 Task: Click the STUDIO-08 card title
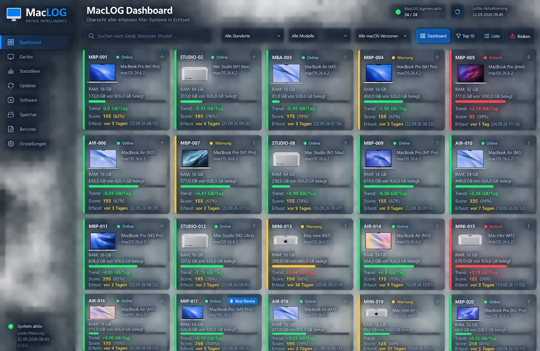[284, 143]
